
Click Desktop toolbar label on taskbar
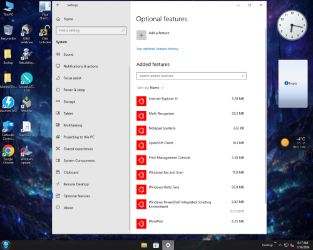[x=267, y=245]
